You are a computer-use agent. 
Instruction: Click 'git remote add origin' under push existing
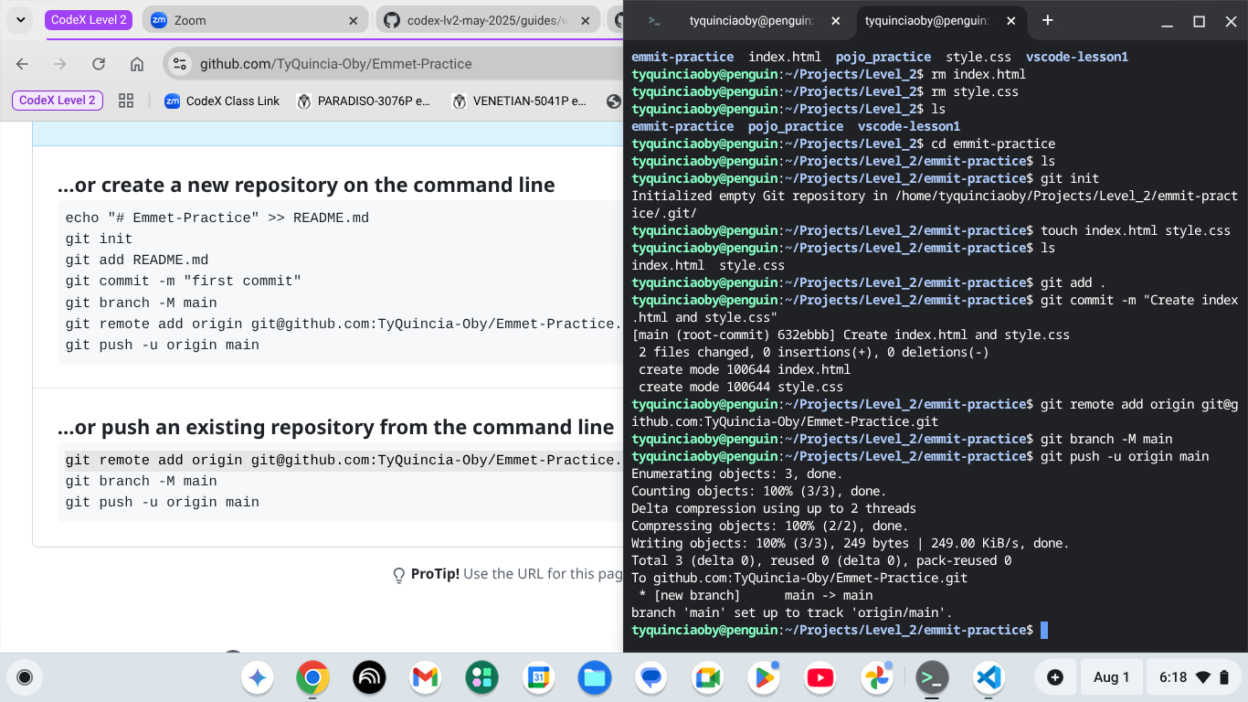pos(344,460)
